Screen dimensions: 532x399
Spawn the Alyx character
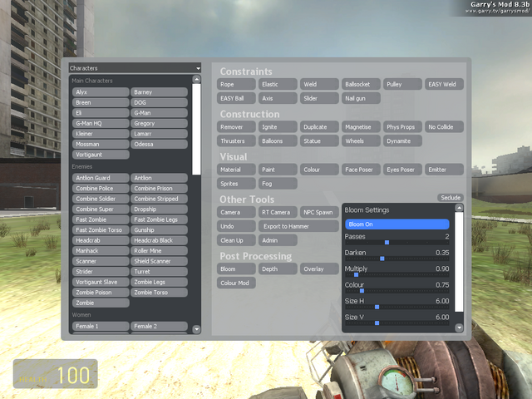[101, 92]
